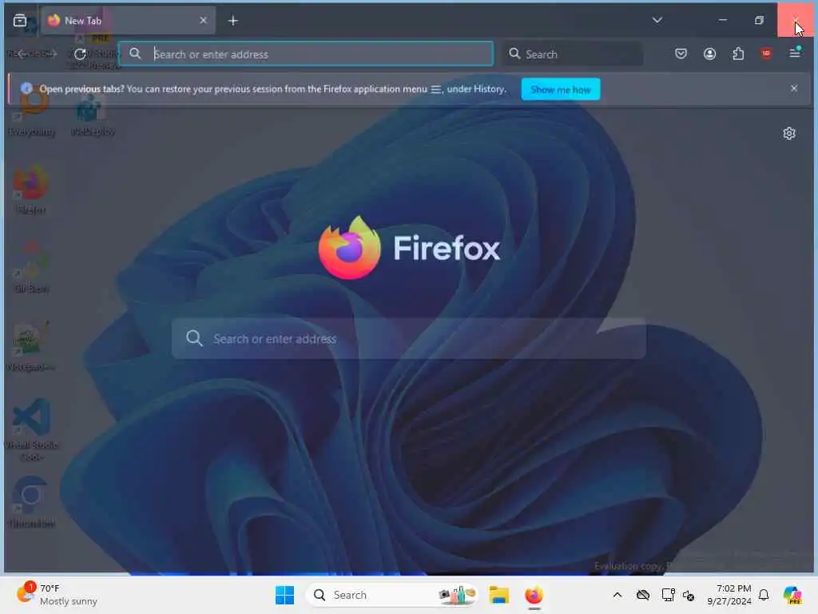Open Firefox View from the tab bar

click(20, 20)
